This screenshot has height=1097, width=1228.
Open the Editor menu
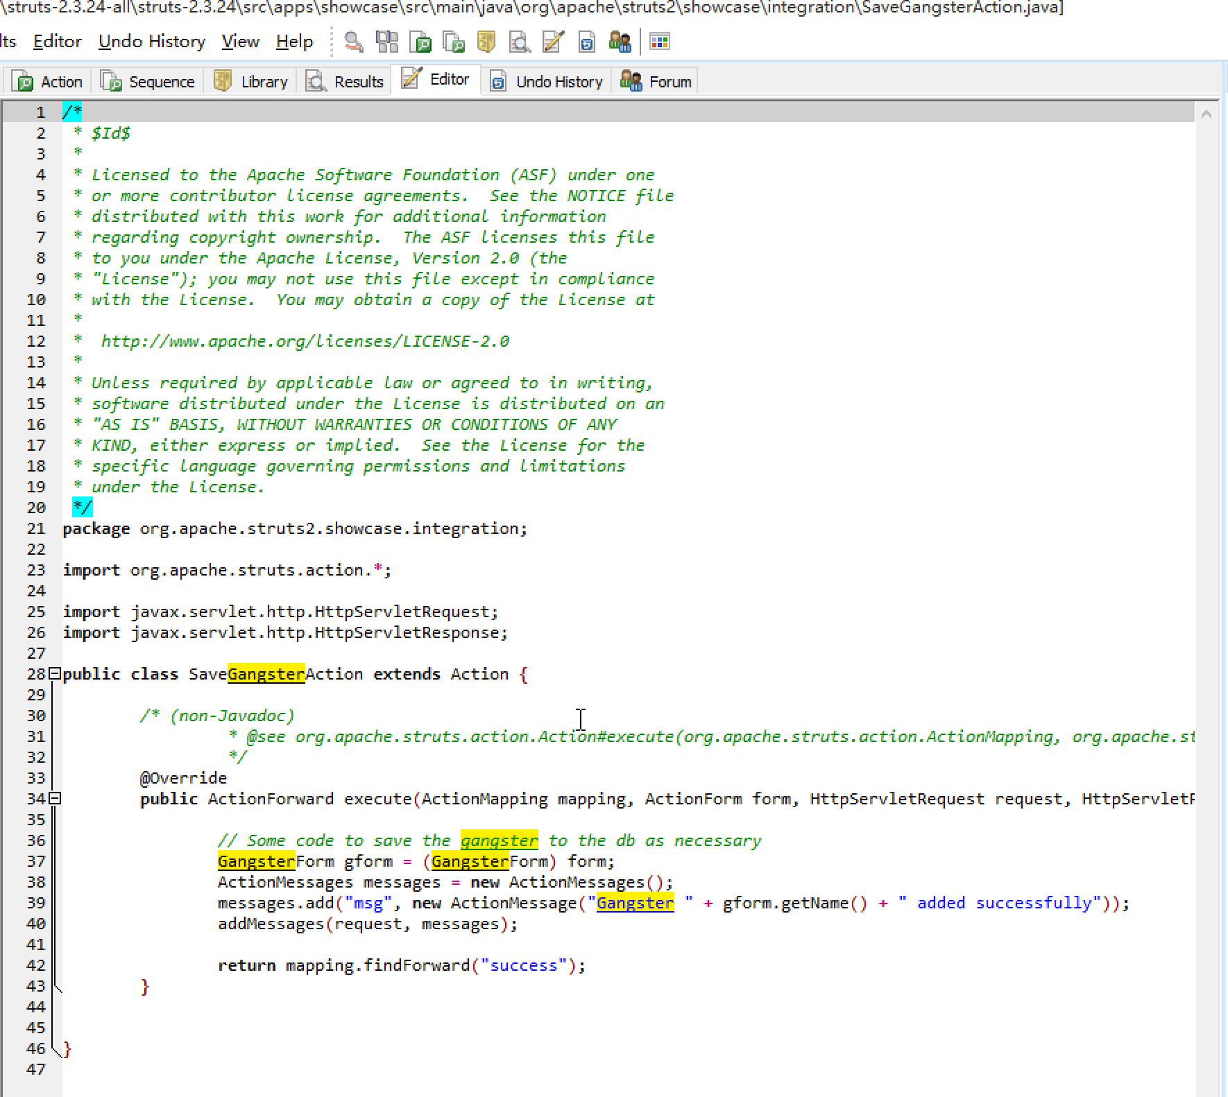pyautogui.click(x=58, y=42)
